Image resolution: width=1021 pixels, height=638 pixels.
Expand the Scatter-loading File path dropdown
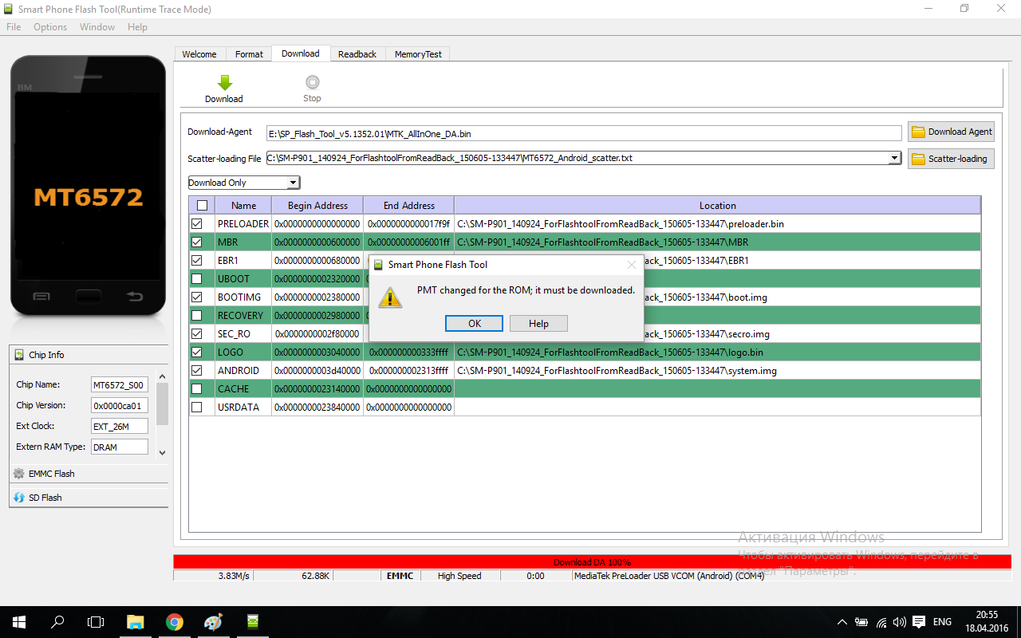[894, 158]
